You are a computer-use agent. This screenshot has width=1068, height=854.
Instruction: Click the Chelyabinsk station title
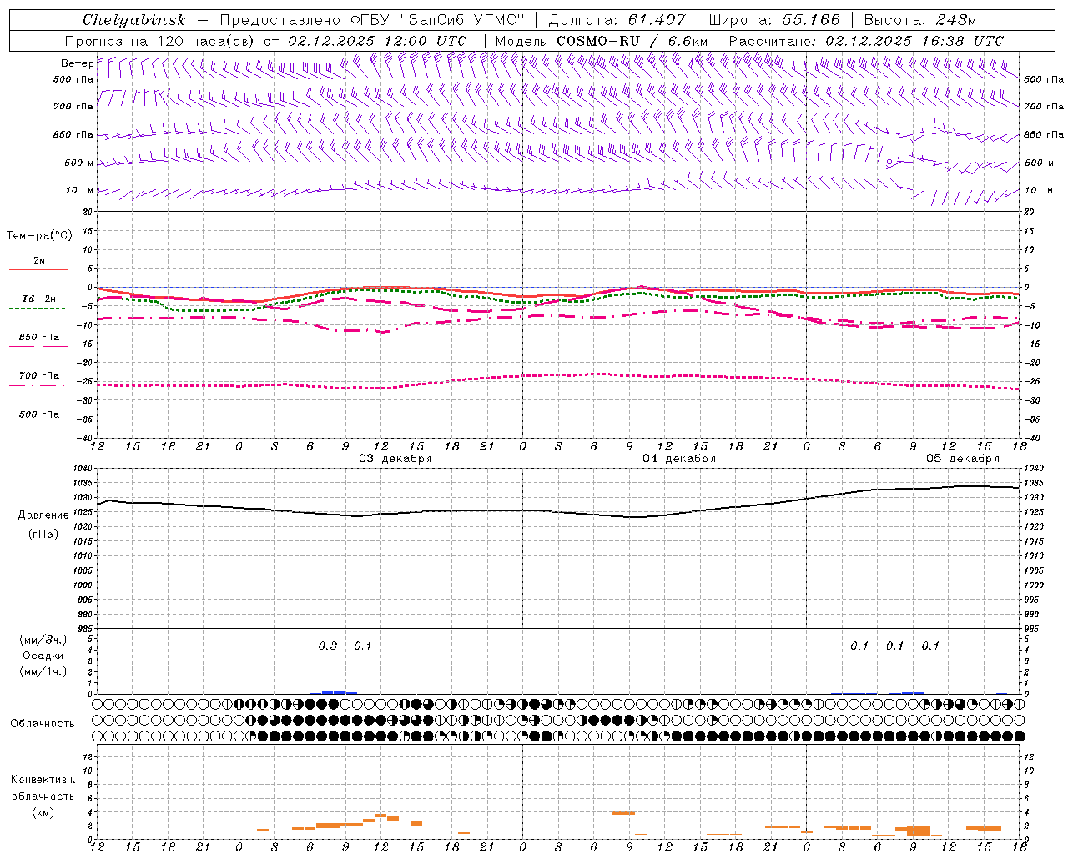coord(134,20)
